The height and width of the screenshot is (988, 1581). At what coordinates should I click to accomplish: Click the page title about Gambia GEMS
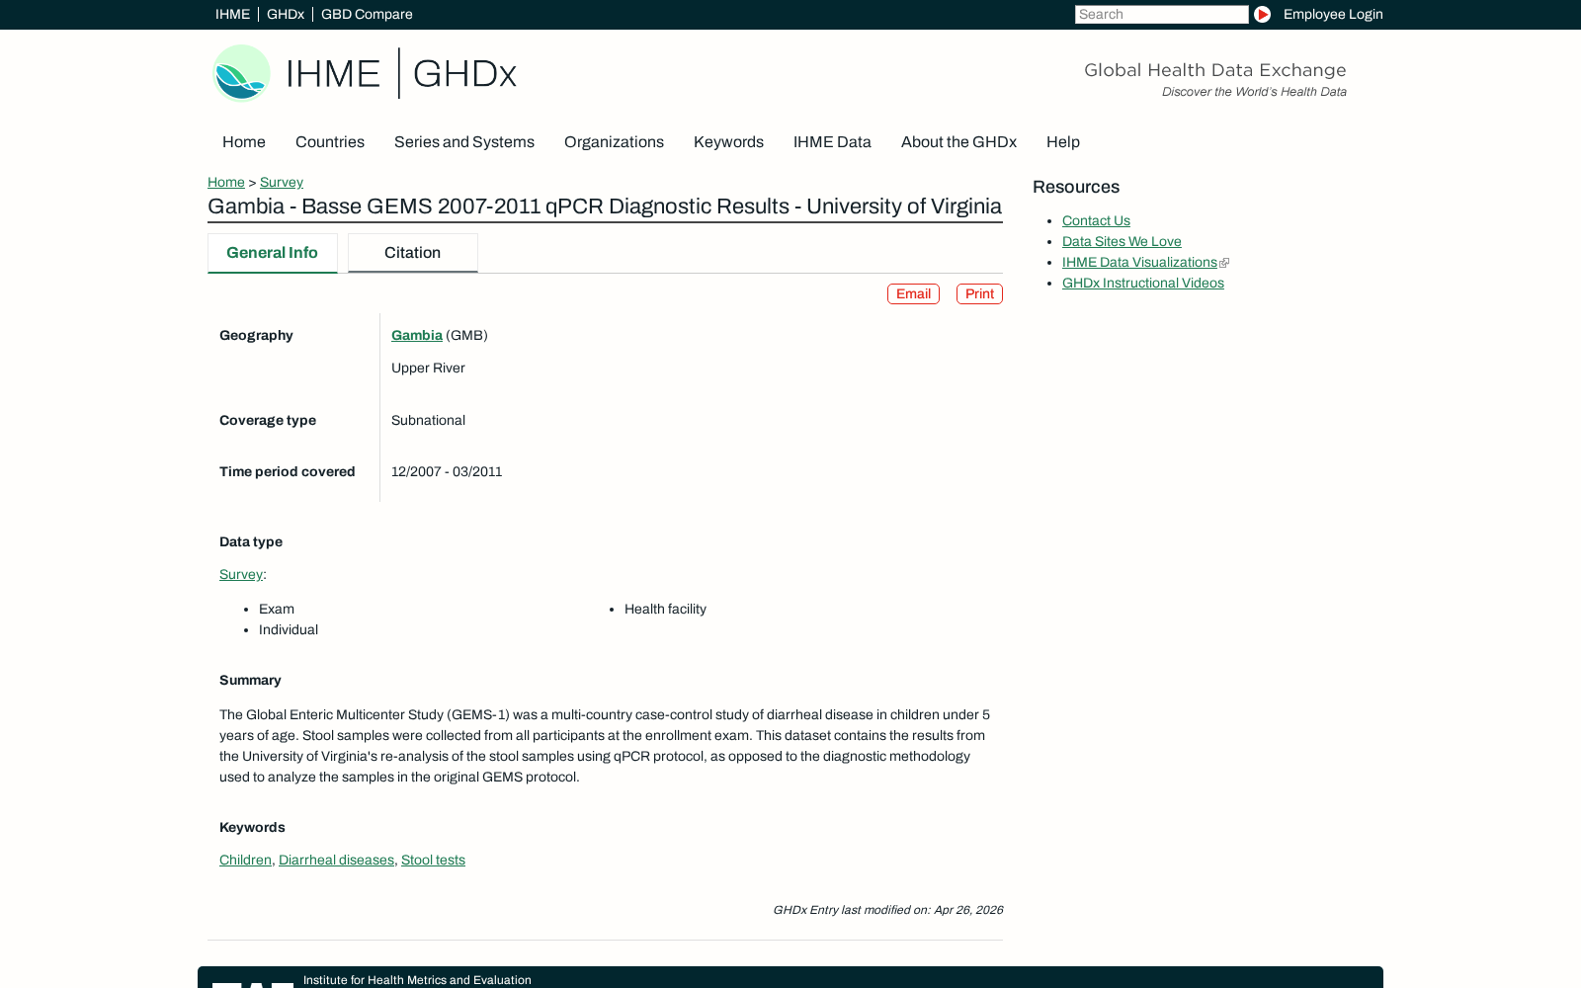coord(605,206)
